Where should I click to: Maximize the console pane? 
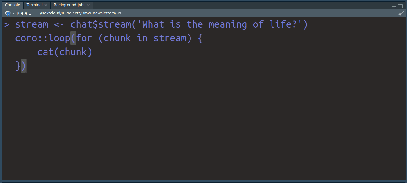400,6
